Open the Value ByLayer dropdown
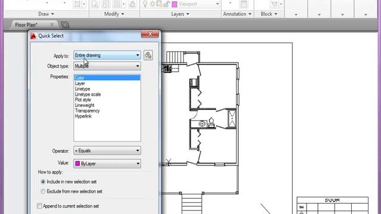381x214 pixels. 107,163
